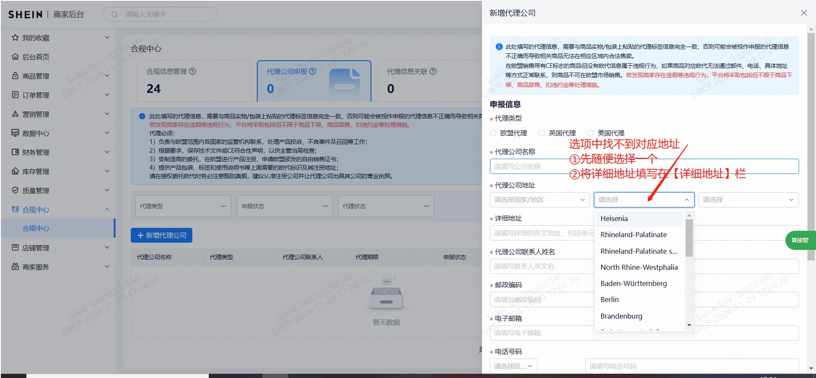Screen dimensions: 816x378
Task: Click the 新增代理公司 button
Action: point(161,235)
